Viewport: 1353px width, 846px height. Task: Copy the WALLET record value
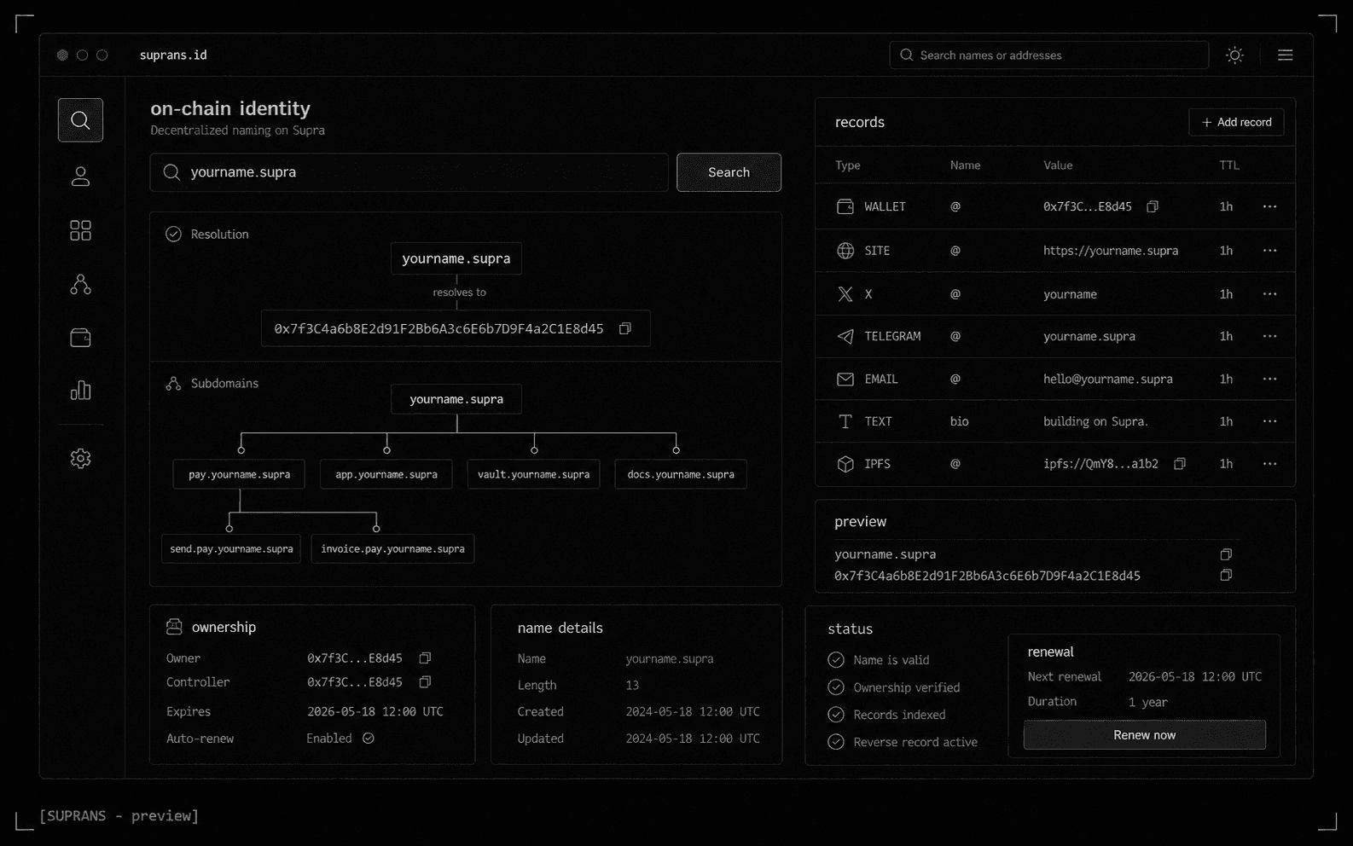click(x=1153, y=206)
